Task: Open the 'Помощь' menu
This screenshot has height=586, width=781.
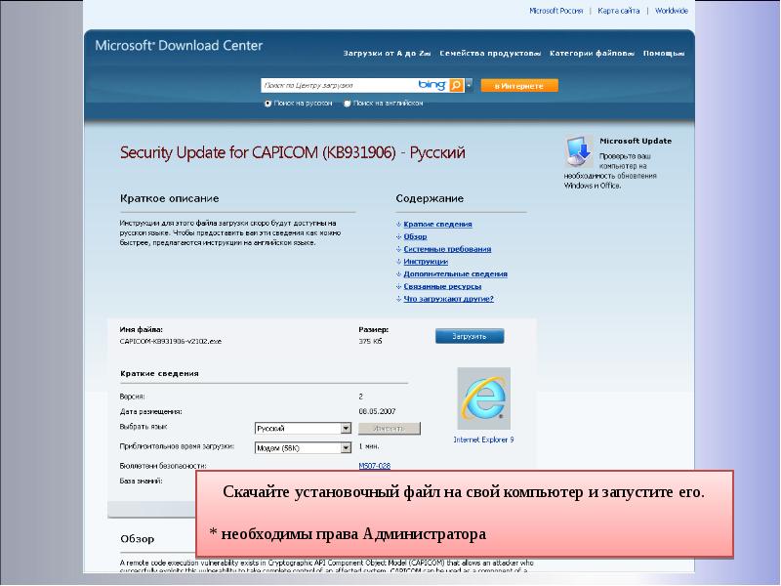Action: point(662,53)
